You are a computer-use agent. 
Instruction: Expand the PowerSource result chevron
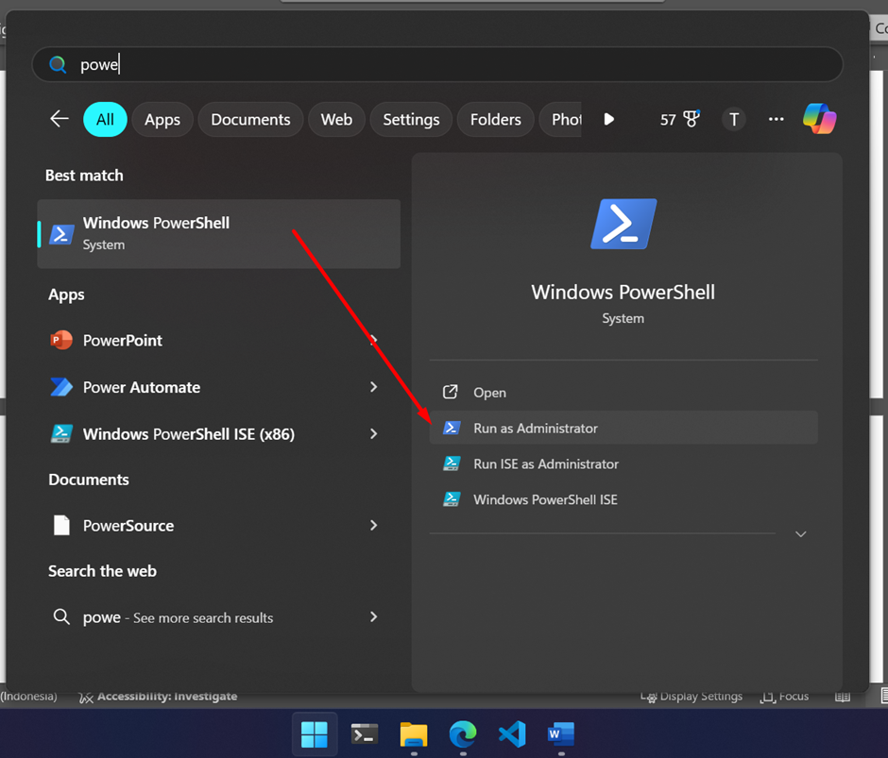click(373, 526)
